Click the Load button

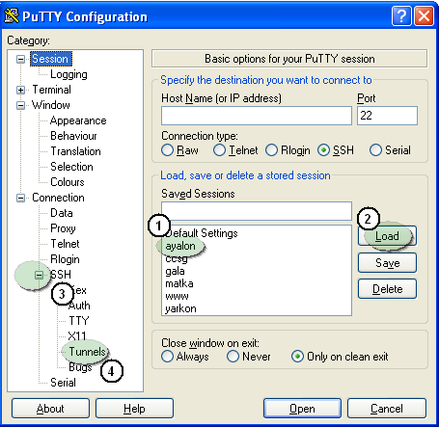pyautogui.click(x=387, y=236)
